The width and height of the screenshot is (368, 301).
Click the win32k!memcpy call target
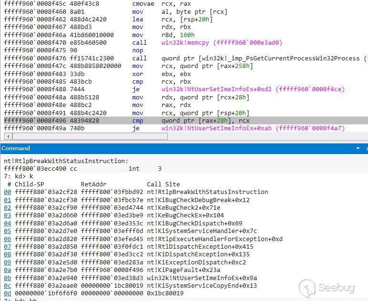pyautogui.click(x=222, y=43)
